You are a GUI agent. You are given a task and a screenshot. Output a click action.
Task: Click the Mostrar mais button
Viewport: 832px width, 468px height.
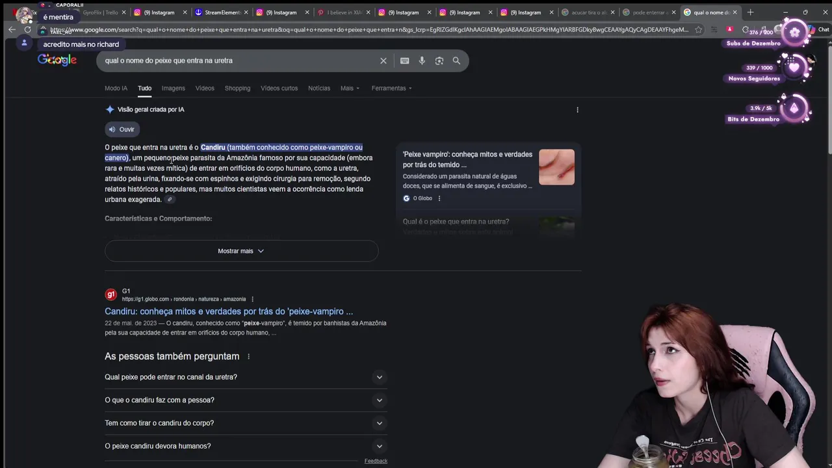pos(241,251)
